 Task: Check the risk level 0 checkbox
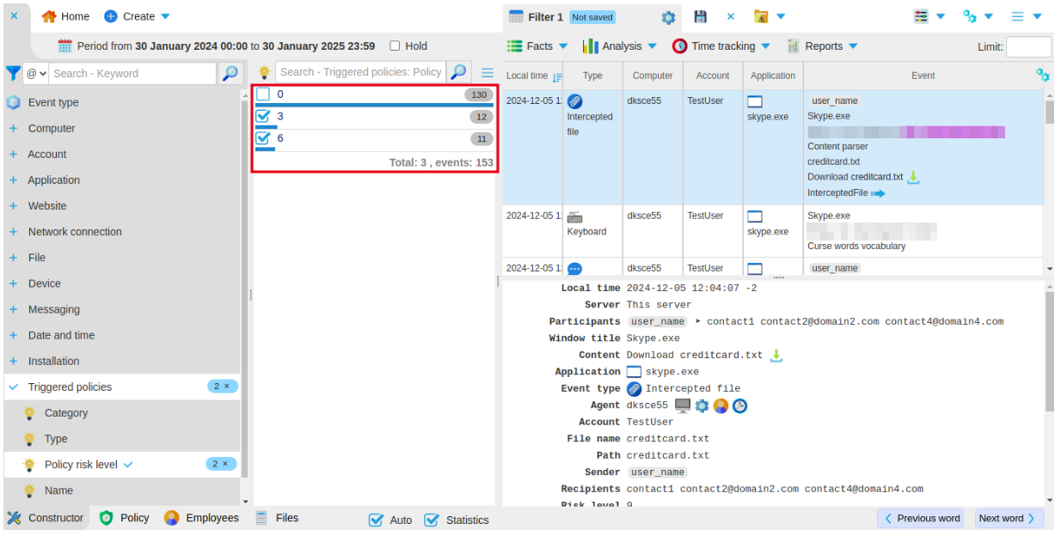[263, 94]
